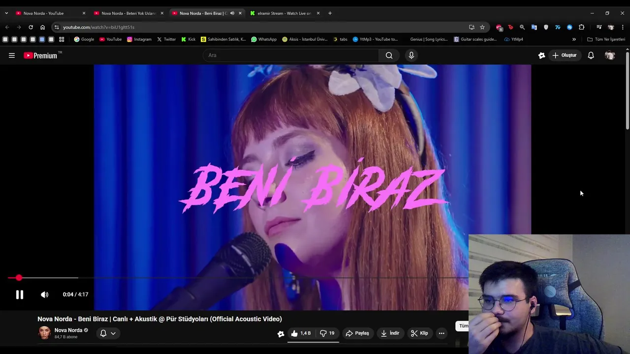Open the WhatsApp bookmark
The height and width of the screenshot is (354, 630).
tap(264, 39)
